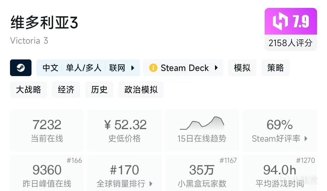This screenshot has width=327, height=191.
Task: Select the 策略 genre tag
Action: click(x=275, y=68)
